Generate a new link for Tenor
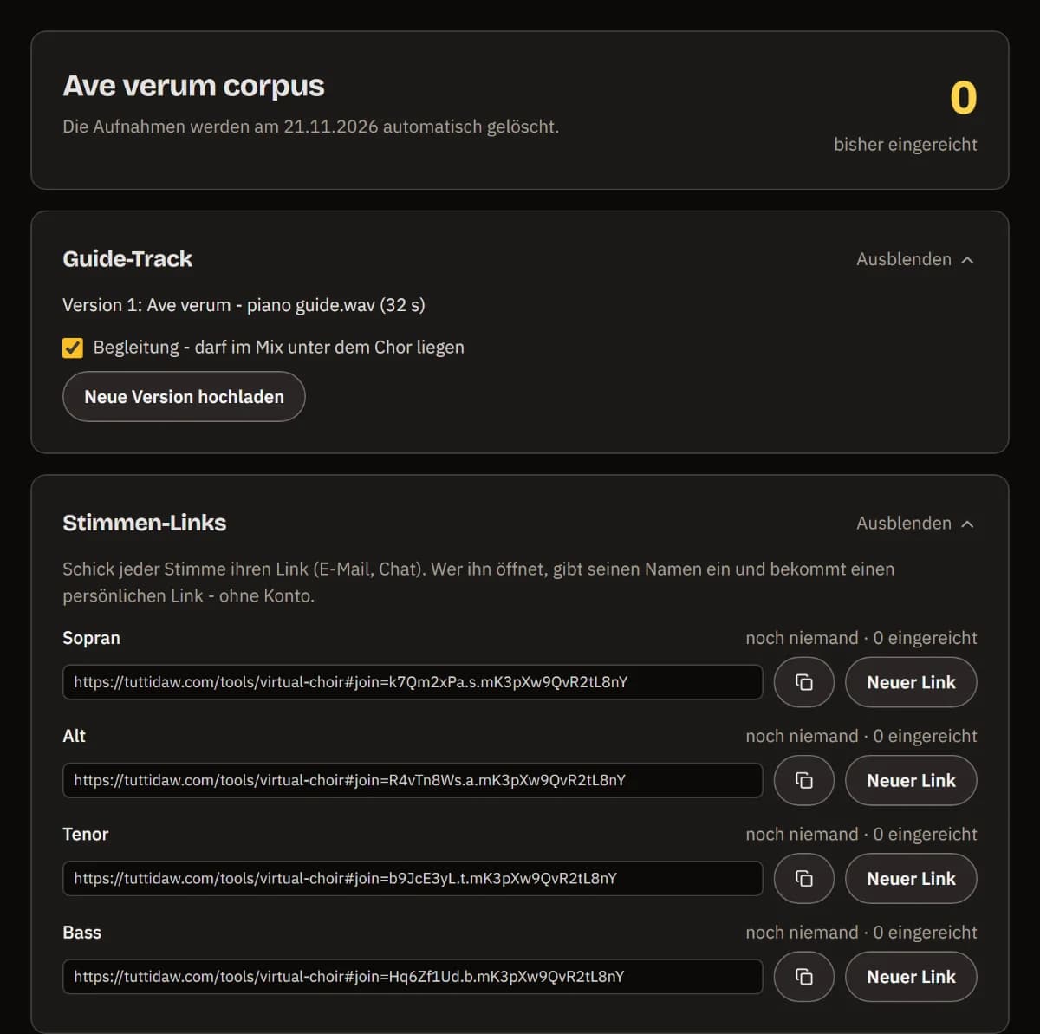Screen dimensions: 1040x1034 click(x=911, y=878)
